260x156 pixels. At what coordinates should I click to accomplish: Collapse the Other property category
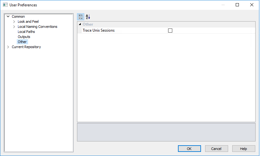point(80,24)
